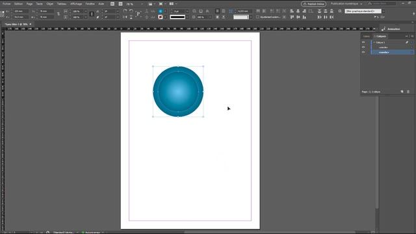The height and width of the screenshot is (234, 416).
Task: Switch to the Calques tab
Action: point(381,36)
